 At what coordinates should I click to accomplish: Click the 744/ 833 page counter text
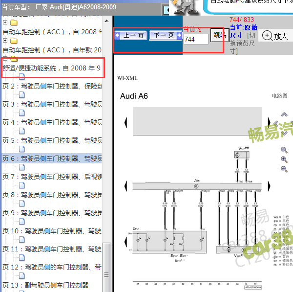point(242,20)
